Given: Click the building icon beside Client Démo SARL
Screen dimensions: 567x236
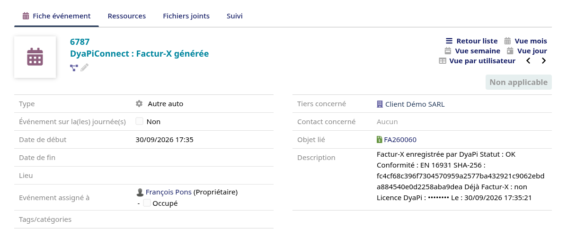Looking at the screenshot, I should tap(380, 104).
